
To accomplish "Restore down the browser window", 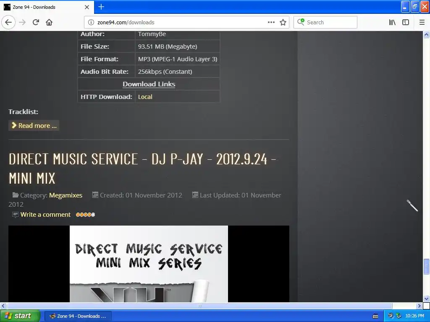I will 415,7.
